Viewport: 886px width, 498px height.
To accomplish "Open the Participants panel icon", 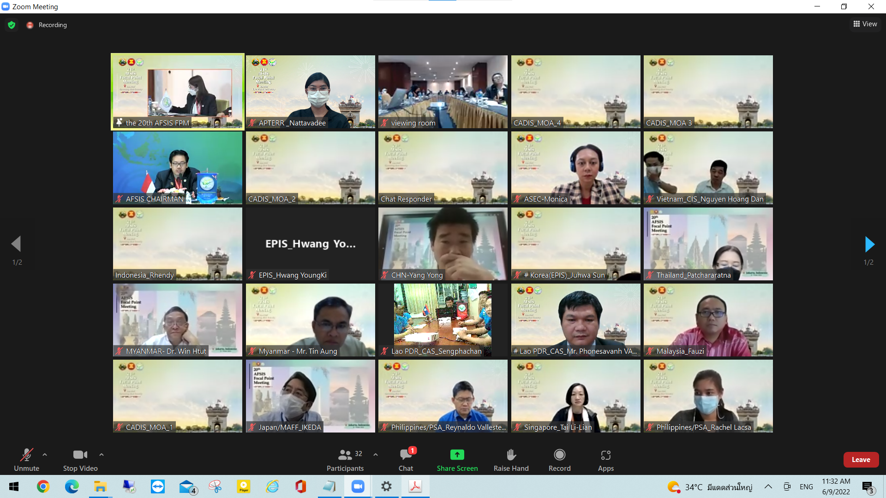I will click(x=345, y=455).
